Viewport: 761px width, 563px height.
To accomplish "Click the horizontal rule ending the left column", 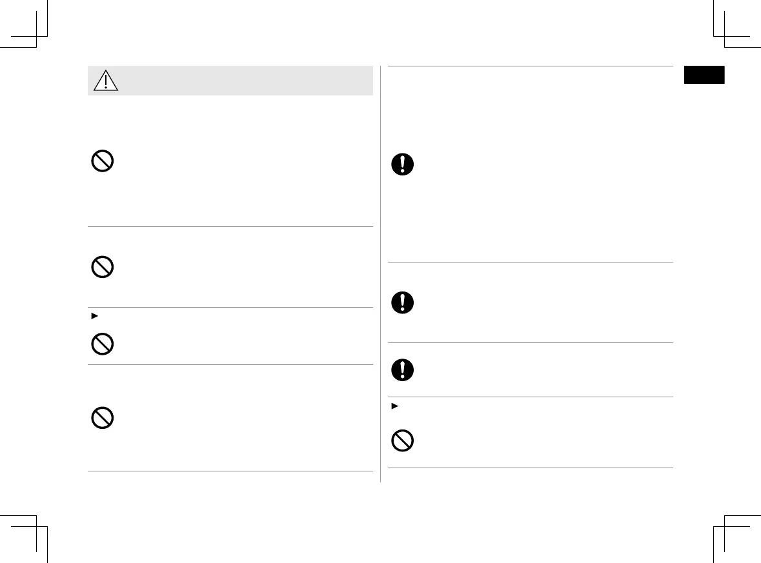I will pos(230,471).
